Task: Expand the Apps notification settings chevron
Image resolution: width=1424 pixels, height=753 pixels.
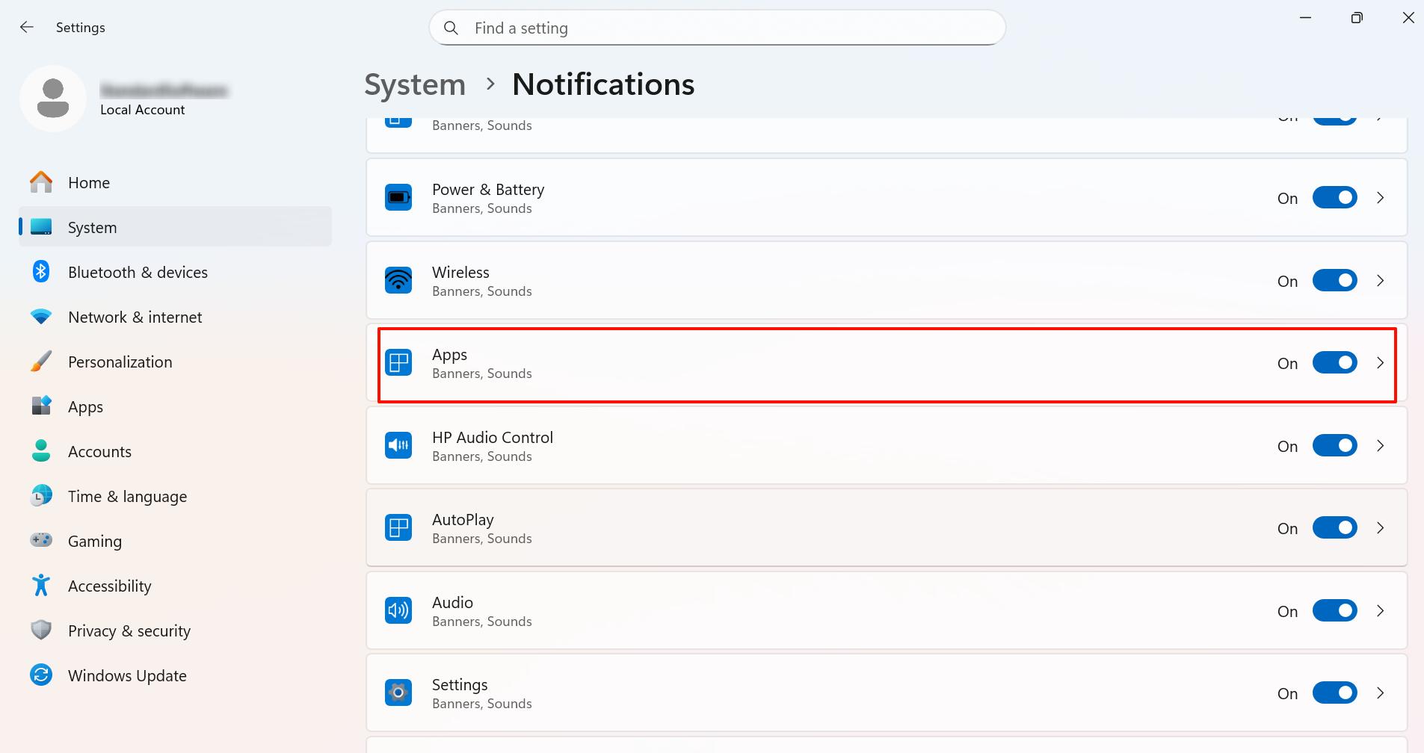Action: [1379, 363]
